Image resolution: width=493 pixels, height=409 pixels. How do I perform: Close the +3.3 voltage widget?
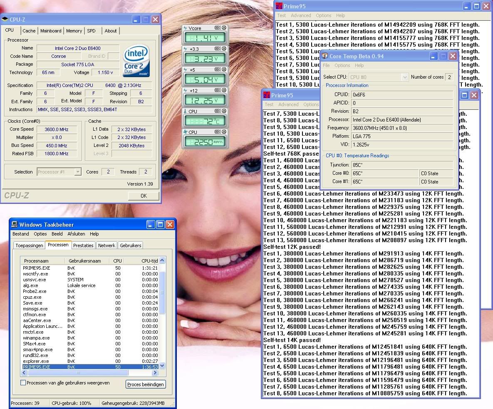click(x=224, y=49)
